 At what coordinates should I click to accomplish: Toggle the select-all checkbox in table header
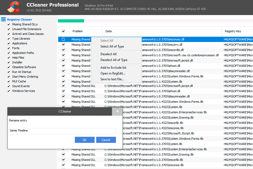tap(63, 31)
